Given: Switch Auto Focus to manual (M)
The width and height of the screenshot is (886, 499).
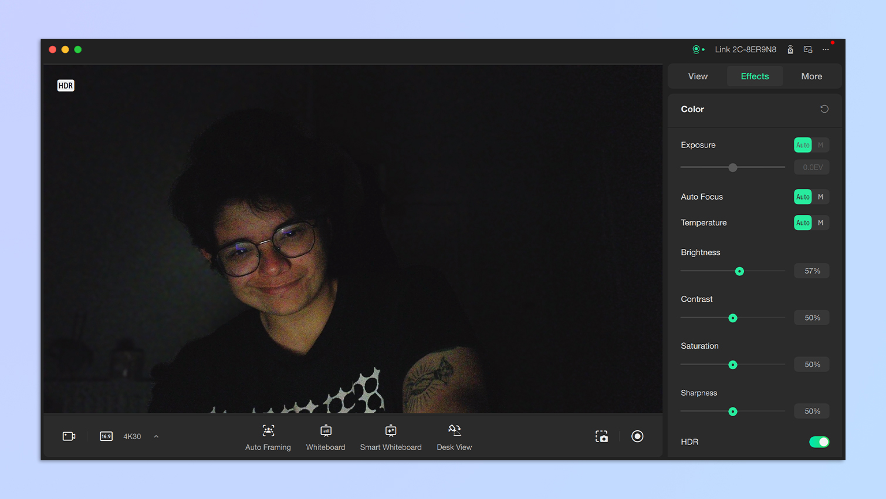Looking at the screenshot, I should click(x=820, y=197).
